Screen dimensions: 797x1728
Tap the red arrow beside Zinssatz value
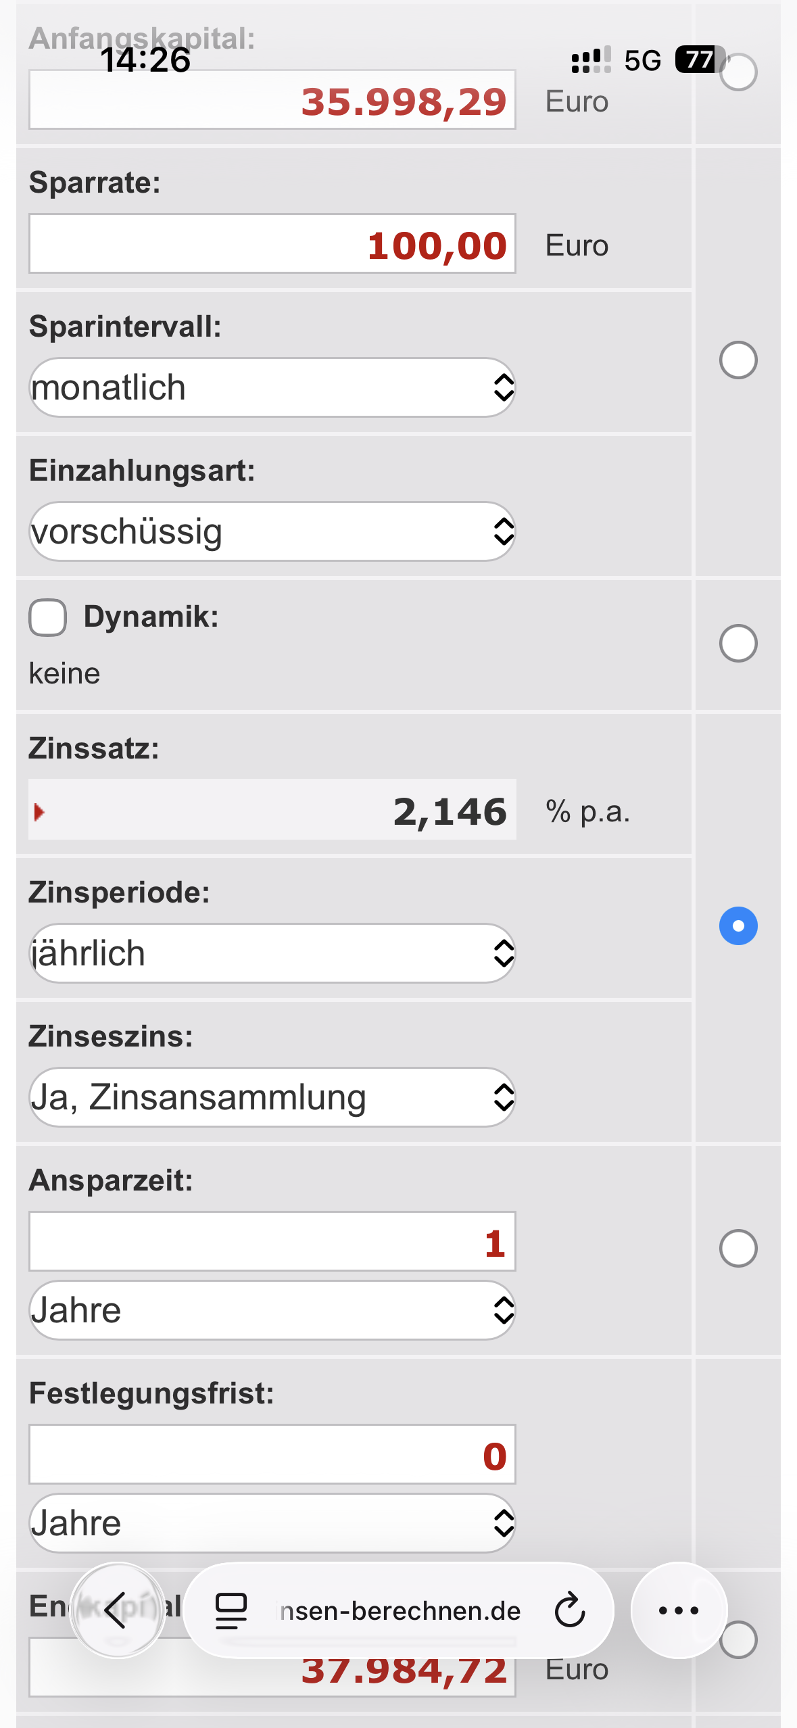click(x=39, y=812)
